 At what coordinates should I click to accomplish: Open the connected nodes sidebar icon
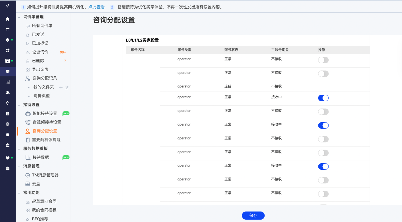click(8, 103)
